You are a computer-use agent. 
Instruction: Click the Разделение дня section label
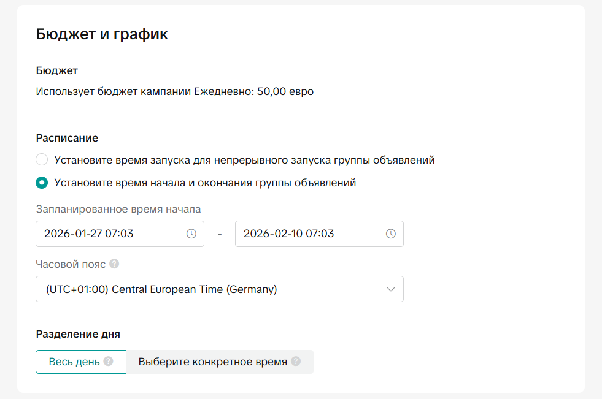point(78,334)
